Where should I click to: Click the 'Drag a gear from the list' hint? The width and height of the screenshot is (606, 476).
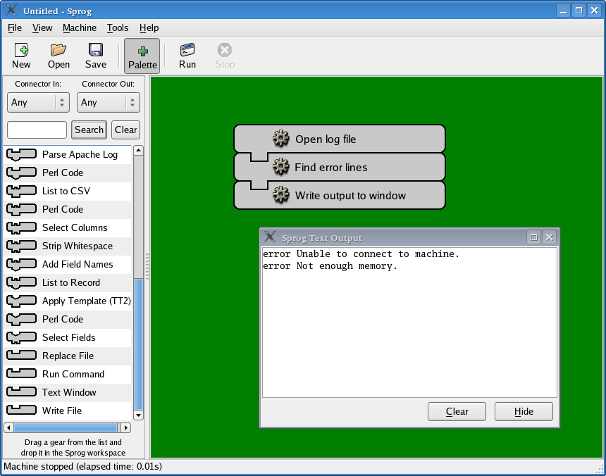73,447
